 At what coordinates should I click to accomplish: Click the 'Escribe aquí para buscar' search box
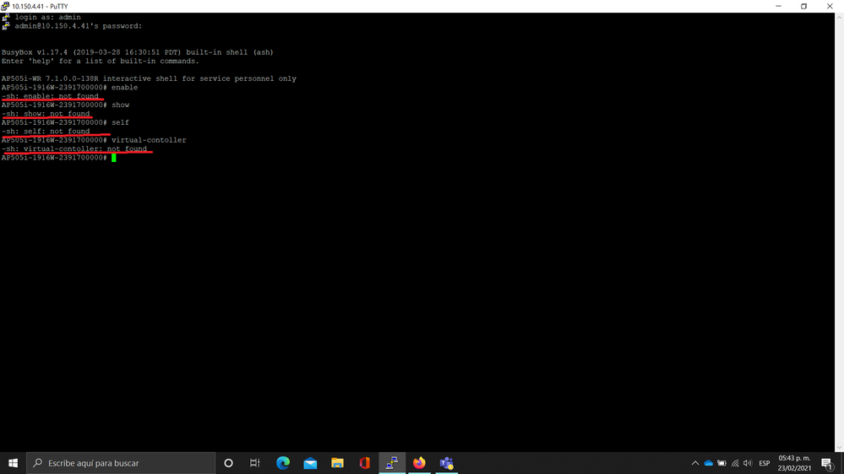(121, 463)
